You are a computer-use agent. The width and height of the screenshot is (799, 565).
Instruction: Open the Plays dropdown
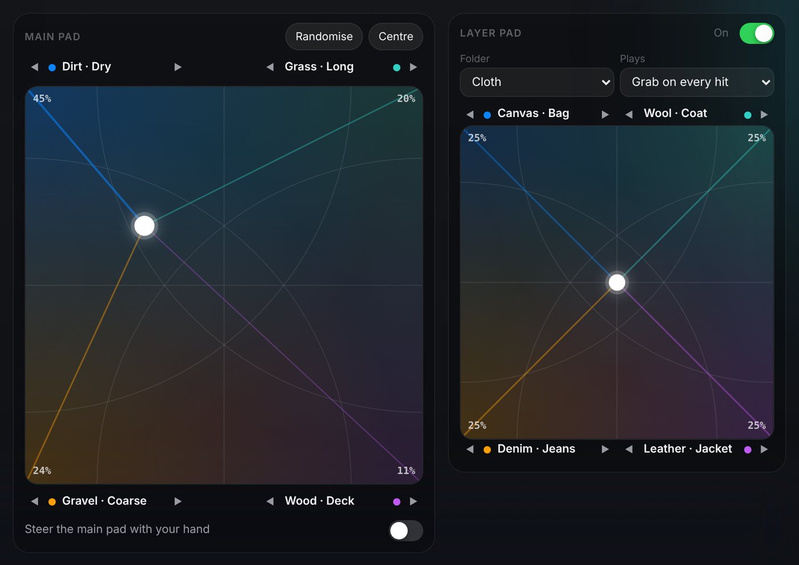(697, 82)
